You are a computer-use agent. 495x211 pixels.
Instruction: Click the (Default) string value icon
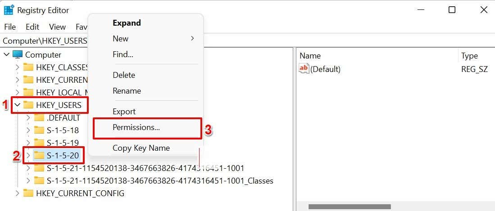click(x=304, y=68)
